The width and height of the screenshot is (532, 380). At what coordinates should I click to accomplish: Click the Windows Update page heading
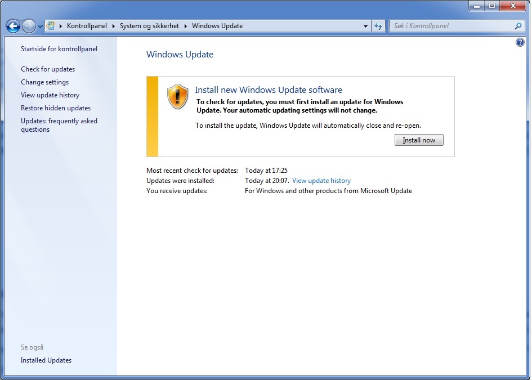[180, 55]
